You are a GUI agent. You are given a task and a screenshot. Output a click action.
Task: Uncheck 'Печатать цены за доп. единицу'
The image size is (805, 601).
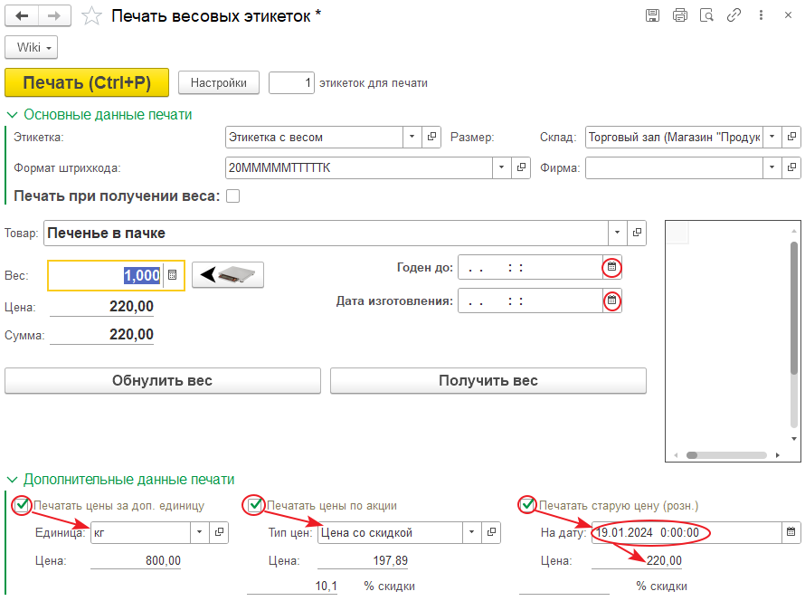tap(22, 505)
